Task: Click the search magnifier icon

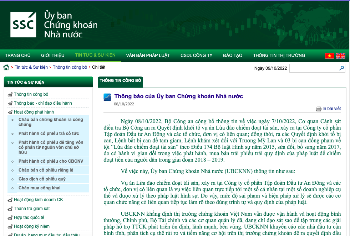Action: (x=341, y=68)
